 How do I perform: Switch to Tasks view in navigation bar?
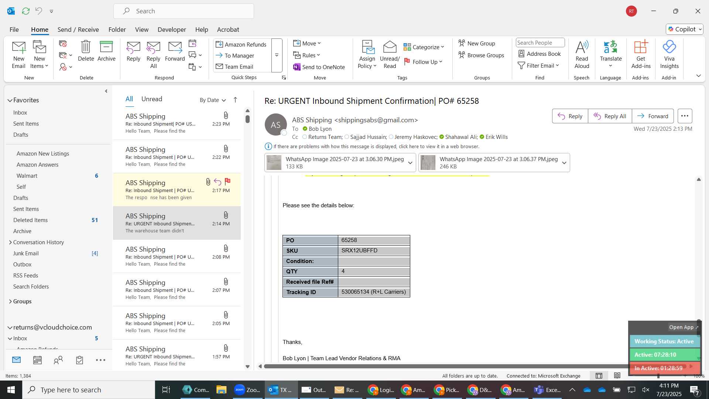(79, 360)
